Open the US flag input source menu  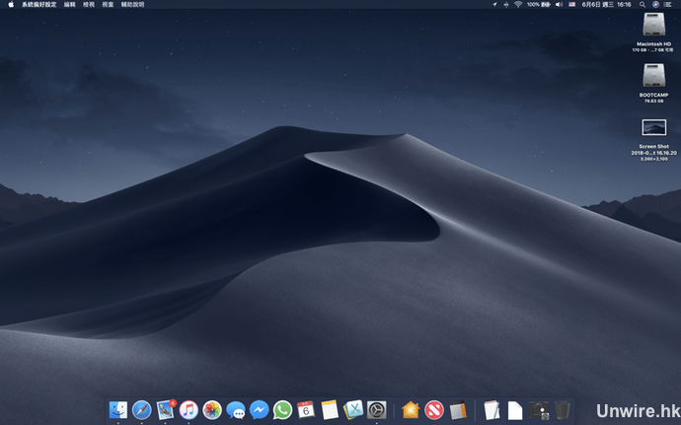point(572,4)
